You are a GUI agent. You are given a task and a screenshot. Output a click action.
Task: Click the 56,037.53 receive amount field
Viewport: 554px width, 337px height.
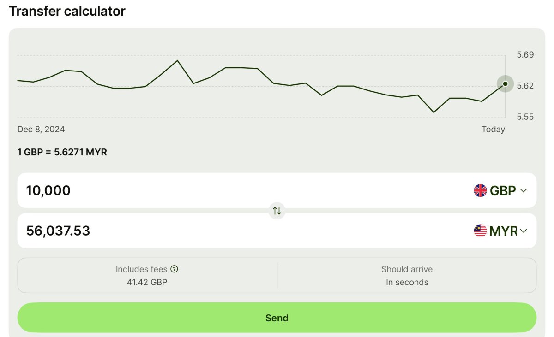(240, 231)
